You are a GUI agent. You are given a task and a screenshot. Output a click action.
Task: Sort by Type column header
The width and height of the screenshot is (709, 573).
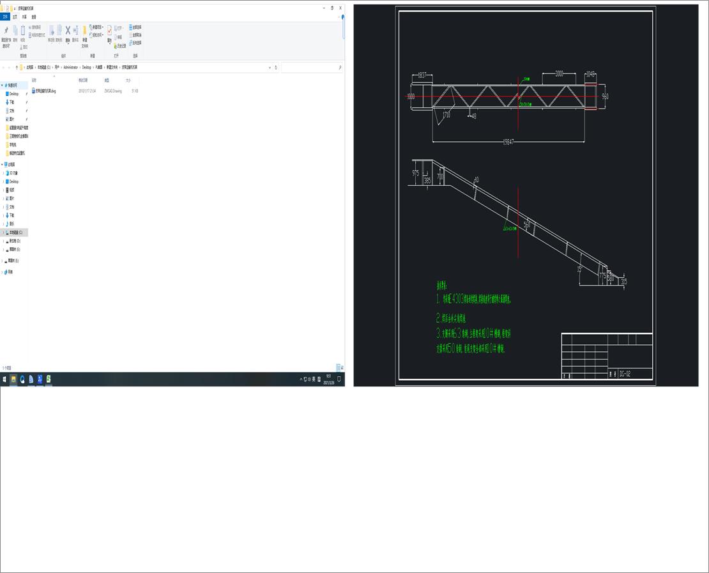coord(107,80)
